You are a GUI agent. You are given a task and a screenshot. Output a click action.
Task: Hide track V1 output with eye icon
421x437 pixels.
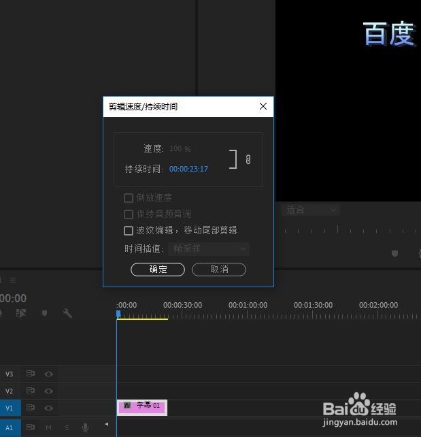click(x=49, y=408)
